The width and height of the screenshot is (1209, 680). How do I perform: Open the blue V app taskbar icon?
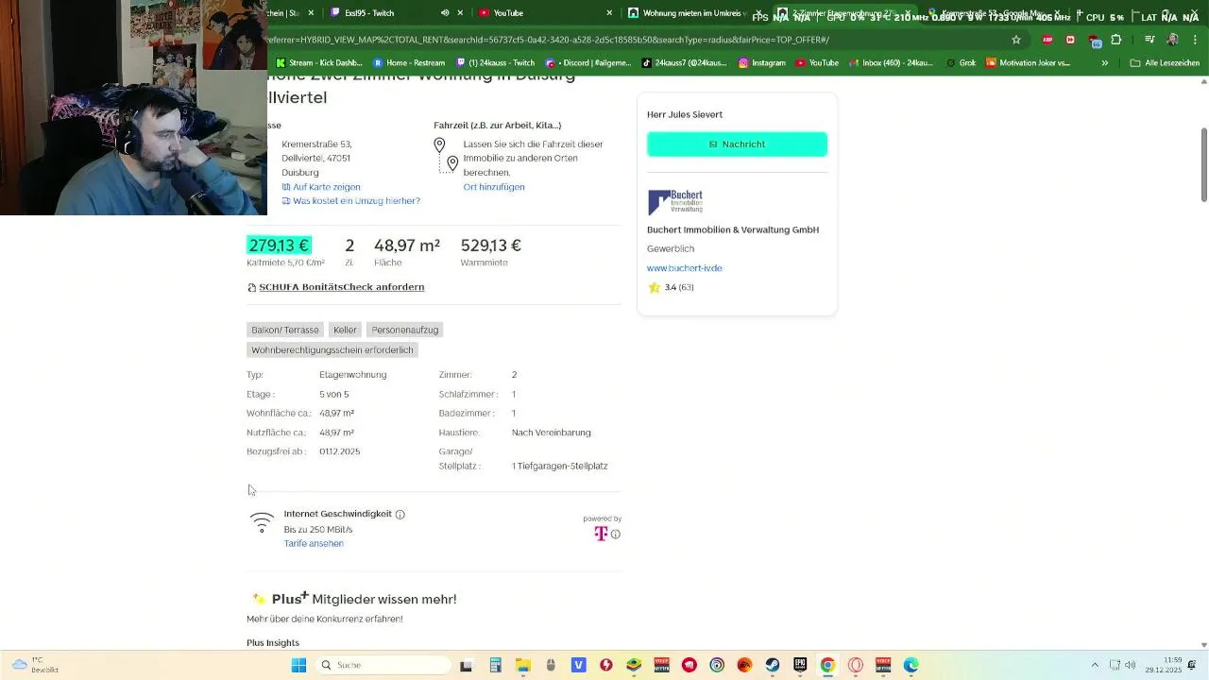pyautogui.click(x=578, y=665)
